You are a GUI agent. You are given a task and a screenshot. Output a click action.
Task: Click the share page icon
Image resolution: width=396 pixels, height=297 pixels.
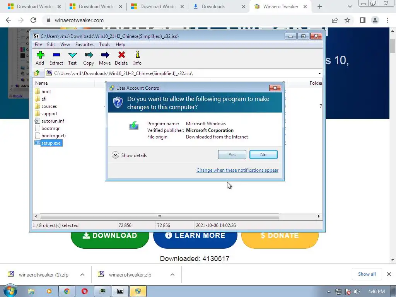(335, 20)
